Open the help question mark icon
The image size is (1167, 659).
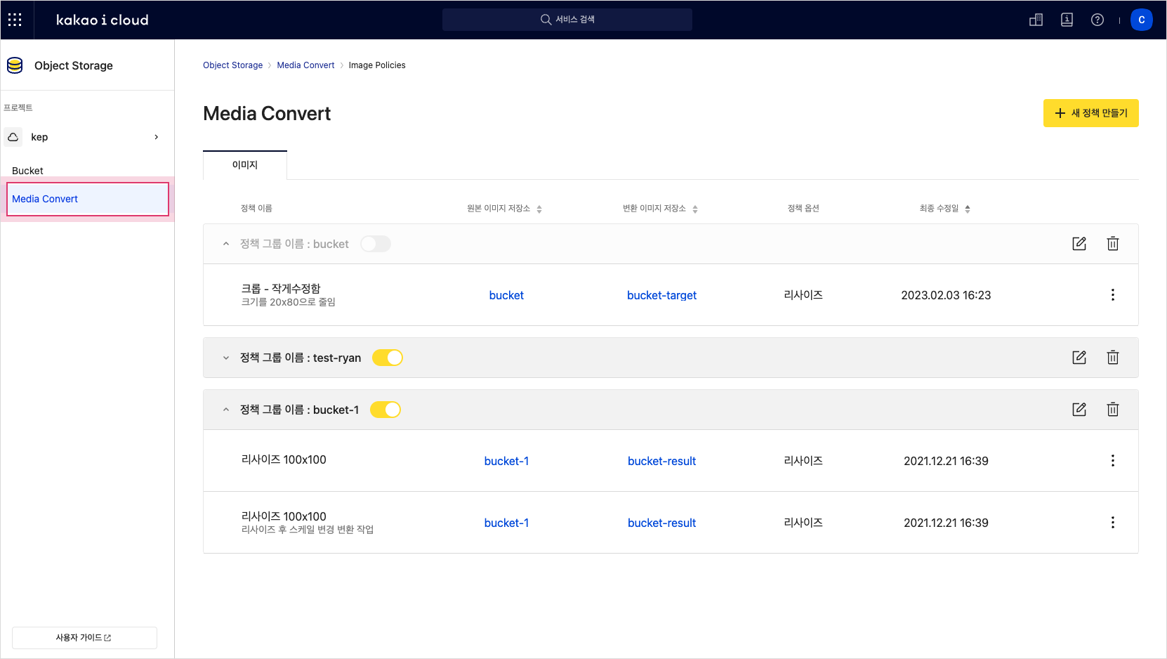(x=1097, y=20)
